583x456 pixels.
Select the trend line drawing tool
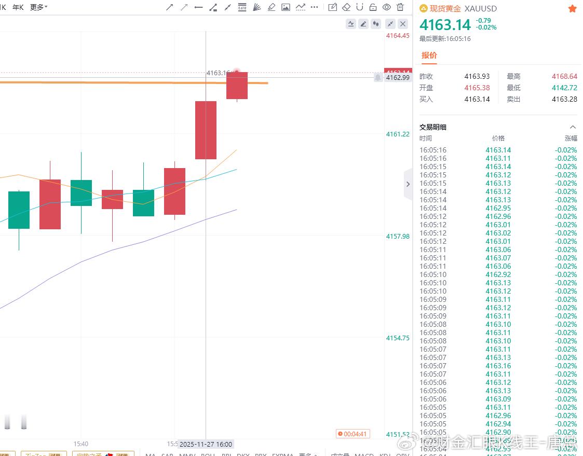(169, 7)
